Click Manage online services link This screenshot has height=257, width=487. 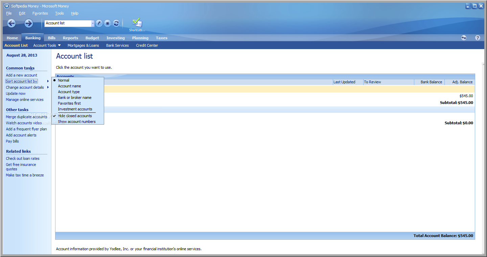(x=25, y=100)
